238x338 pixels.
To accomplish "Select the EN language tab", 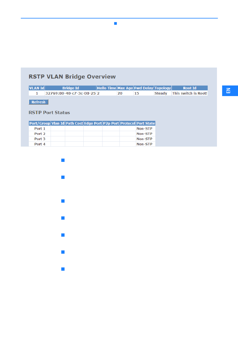I will coord(230,91).
